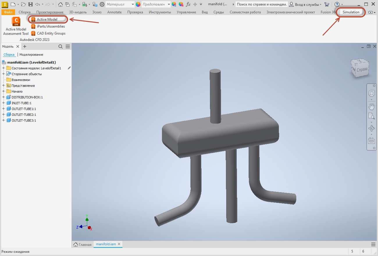The image size is (378, 256).
Task: Save the document with the floppy icon
Action: pos(30,4)
